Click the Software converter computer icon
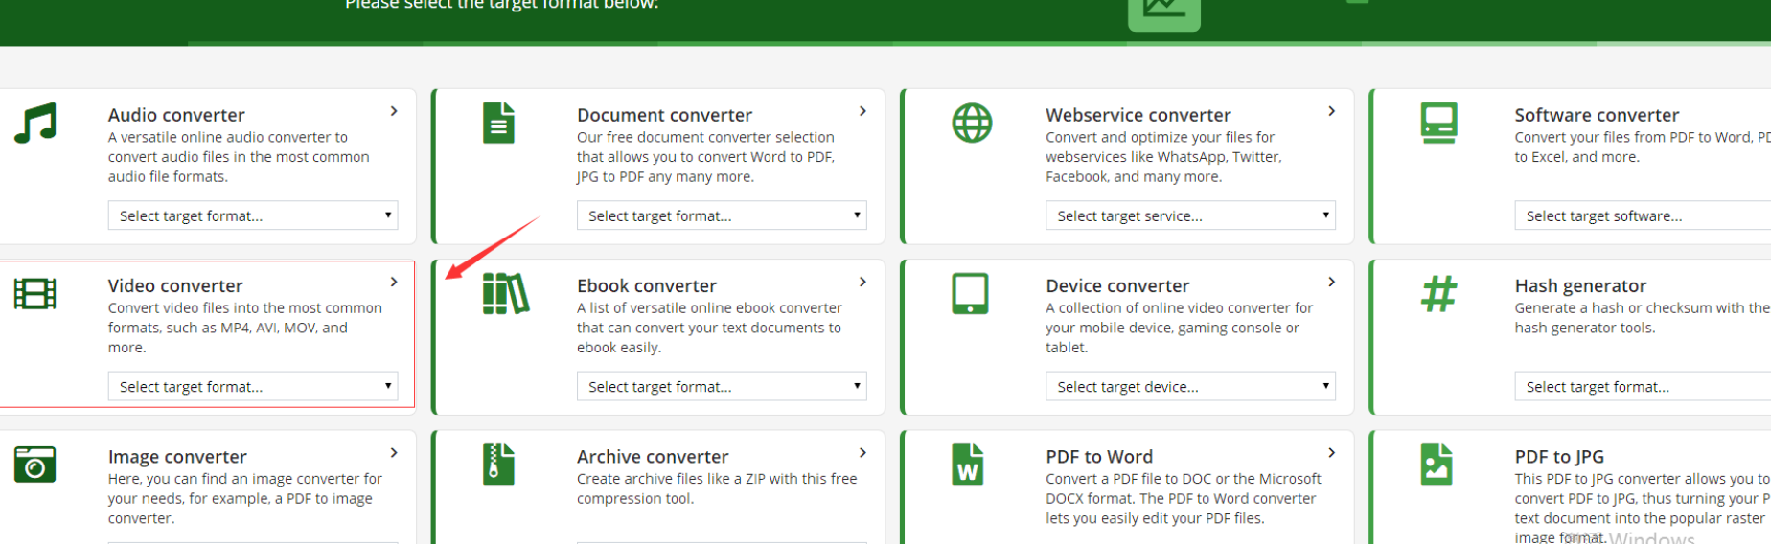This screenshot has width=1771, height=544. pyautogui.click(x=1439, y=124)
